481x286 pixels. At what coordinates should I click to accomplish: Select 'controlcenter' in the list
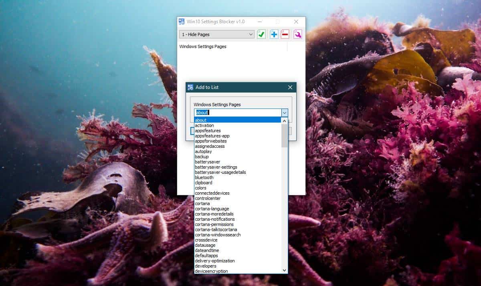coord(238,198)
